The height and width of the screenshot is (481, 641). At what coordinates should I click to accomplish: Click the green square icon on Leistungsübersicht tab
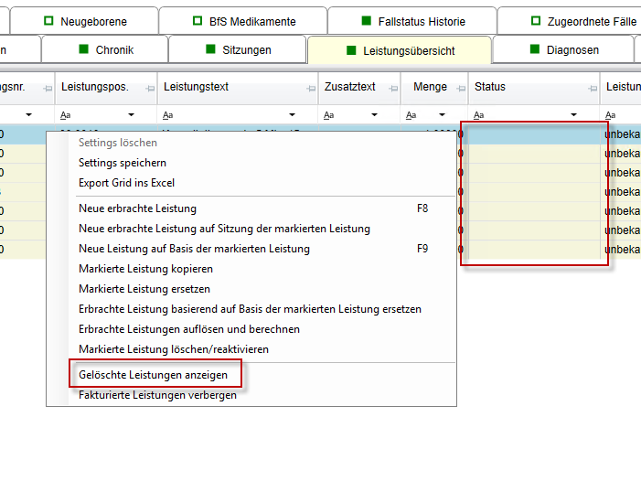click(x=351, y=50)
